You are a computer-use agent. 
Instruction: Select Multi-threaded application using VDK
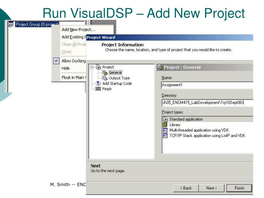tap(199, 130)
